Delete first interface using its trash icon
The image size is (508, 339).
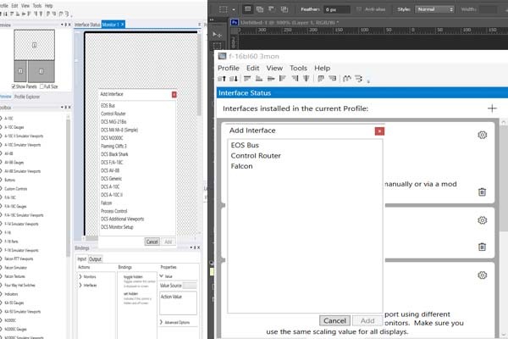click(x=482, y=192)
